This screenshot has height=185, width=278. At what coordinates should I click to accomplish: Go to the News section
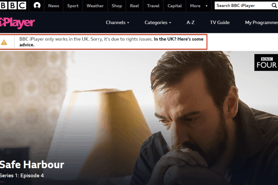tap(54, 6)
